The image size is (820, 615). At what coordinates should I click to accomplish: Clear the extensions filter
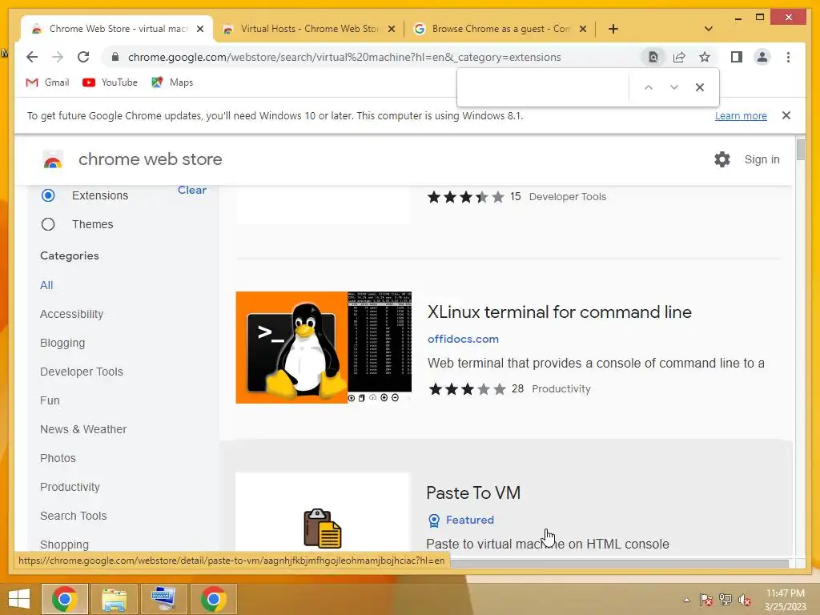(192, 190)
